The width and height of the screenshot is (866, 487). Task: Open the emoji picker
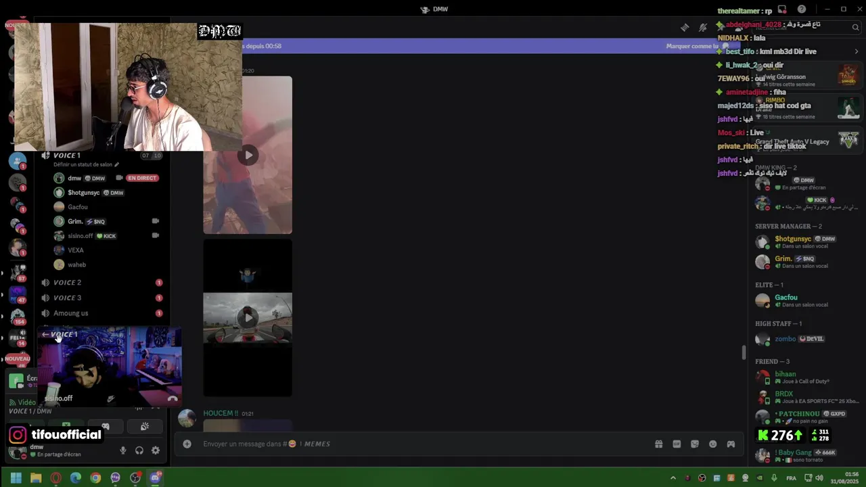(712, 444)
